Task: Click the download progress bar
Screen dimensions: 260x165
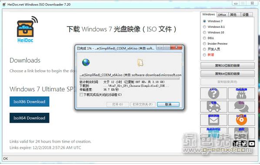Action: tap(130, 78)
